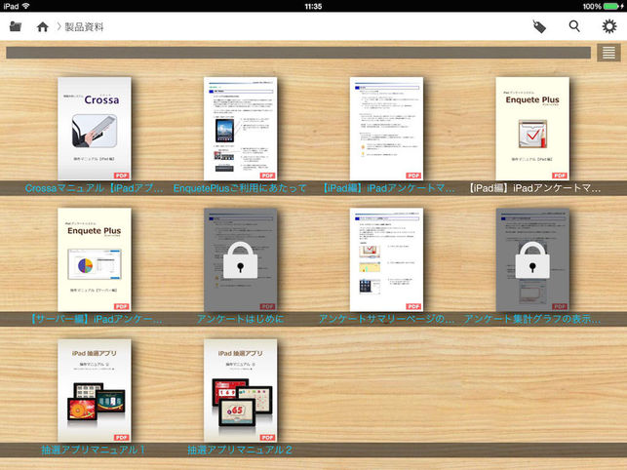Click アンケートサマリーページの title label
This screenshot has width=627, height=470.
tap(386, 319)
